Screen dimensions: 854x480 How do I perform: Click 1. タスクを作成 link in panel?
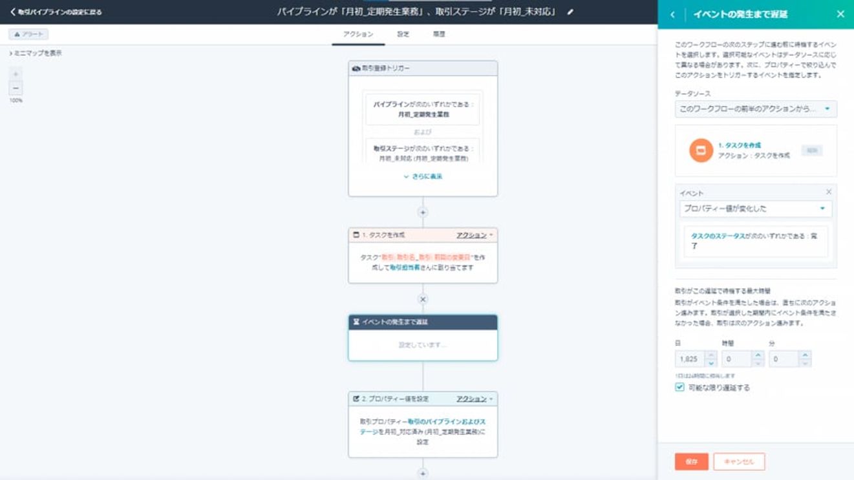[x=740, y=145]
